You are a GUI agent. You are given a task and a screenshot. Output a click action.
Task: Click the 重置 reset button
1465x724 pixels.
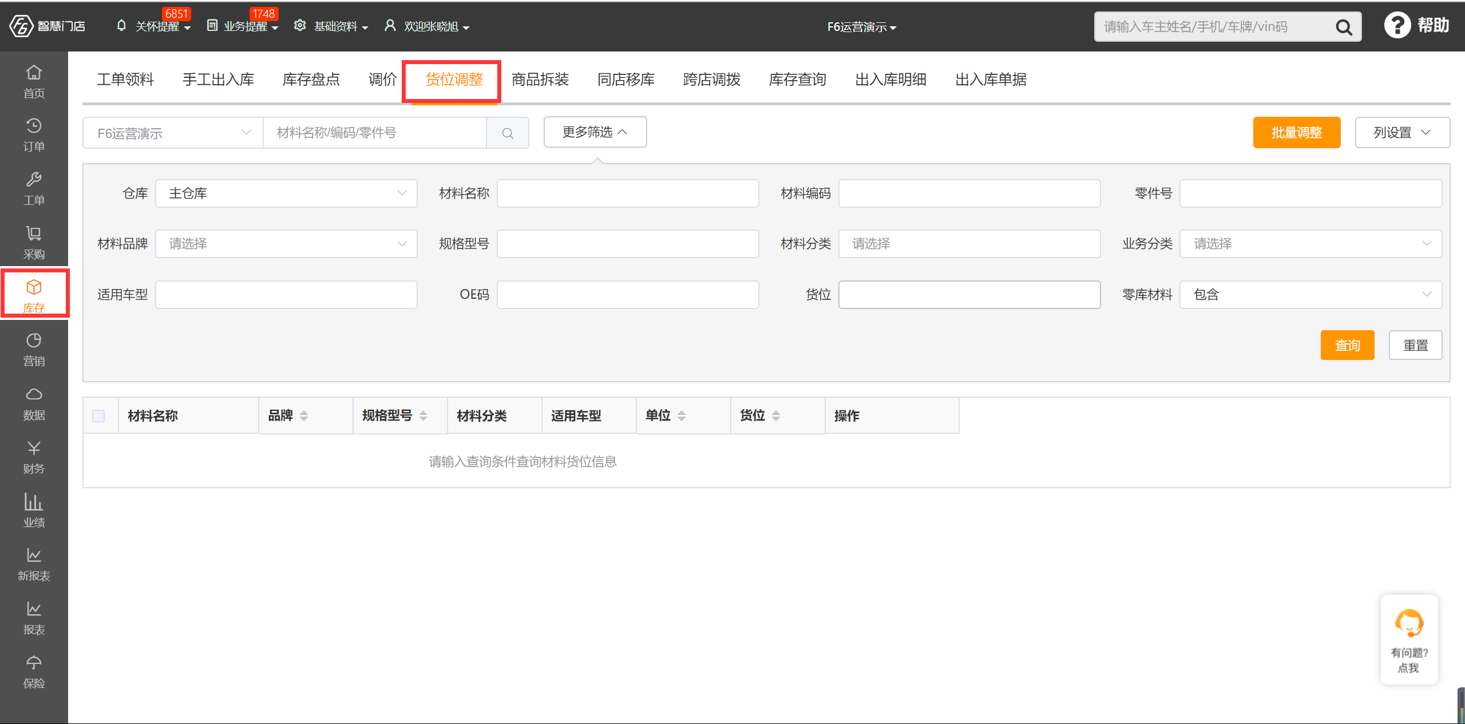[x=1416, y=345]
